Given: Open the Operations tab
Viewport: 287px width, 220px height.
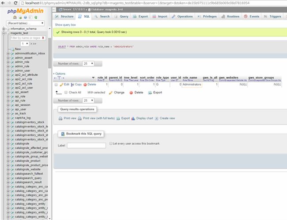Looking at the screenshot, I should coord(182,16).
